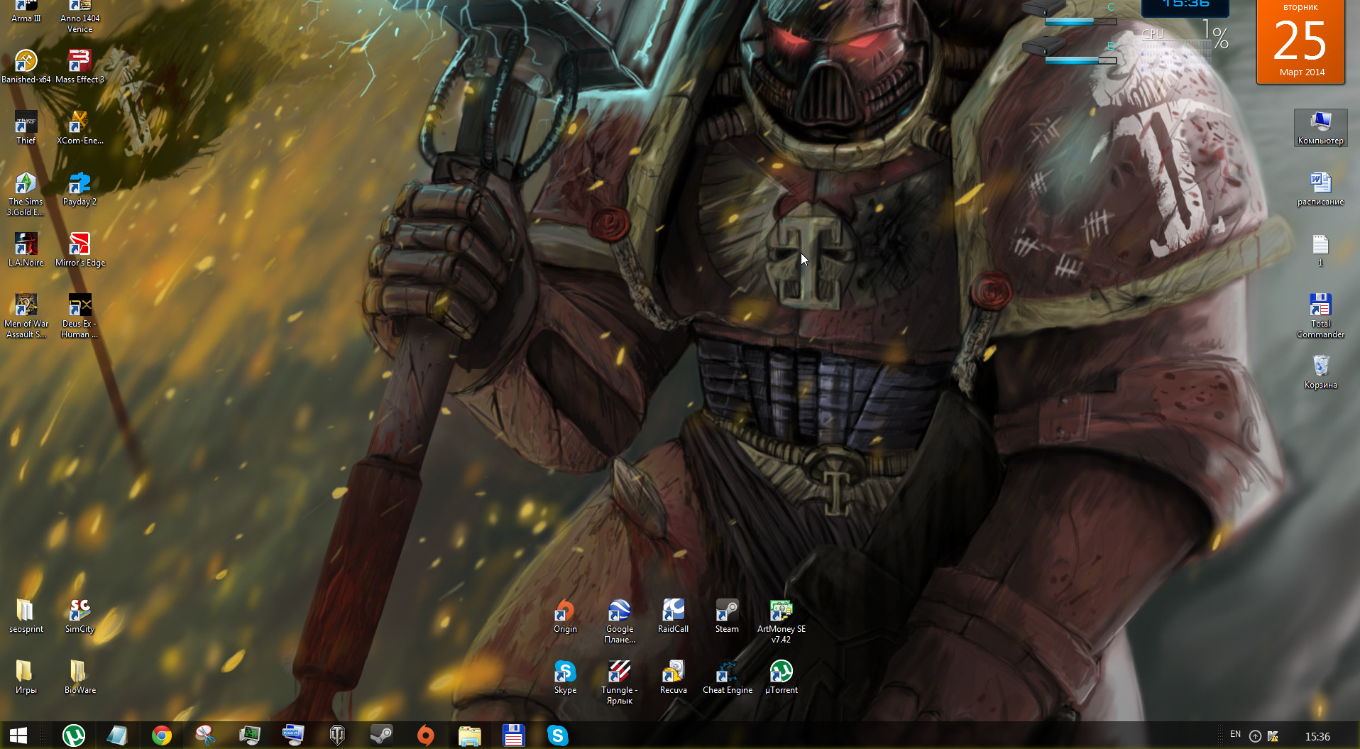This screenshot has width=1360, height=749.
Task: Open File Explorer from the taskbar
Action: click(470, 736)
